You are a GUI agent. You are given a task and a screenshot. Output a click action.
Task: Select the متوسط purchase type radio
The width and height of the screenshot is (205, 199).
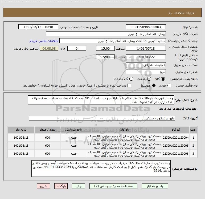(x=154, y=85)
